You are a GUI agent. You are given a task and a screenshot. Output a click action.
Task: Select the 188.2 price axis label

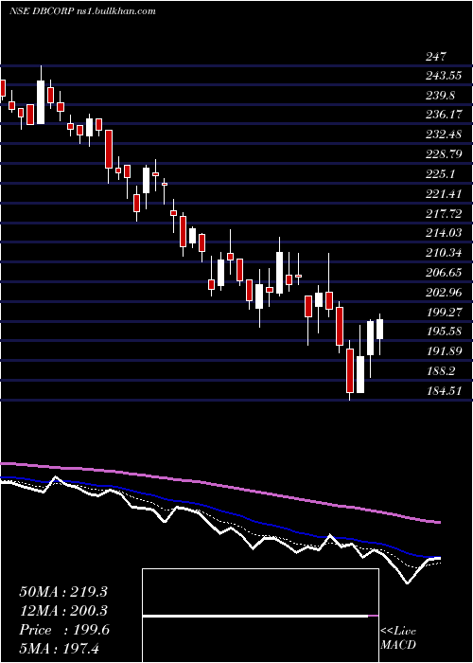(440, 371)
